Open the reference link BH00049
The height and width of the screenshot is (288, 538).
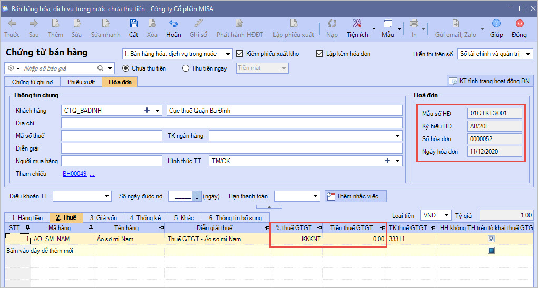pyautogui.click(x=74, y=174)
